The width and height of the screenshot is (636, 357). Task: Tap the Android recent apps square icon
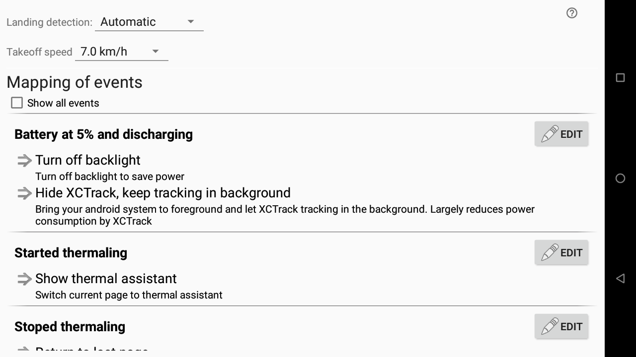pos(620,77)
